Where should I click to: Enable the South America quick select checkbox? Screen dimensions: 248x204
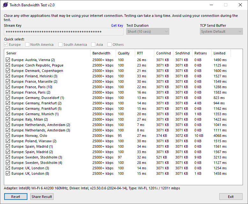[x=60, y=45]
